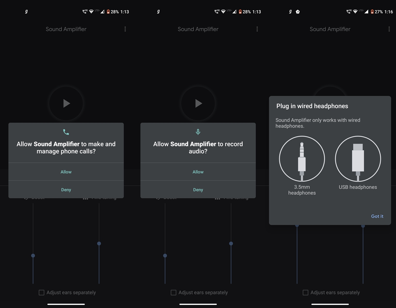This screenshot has height=308, width=396.
Task: Tap the phone icon in permission dialog
Action: click(66, 132)
